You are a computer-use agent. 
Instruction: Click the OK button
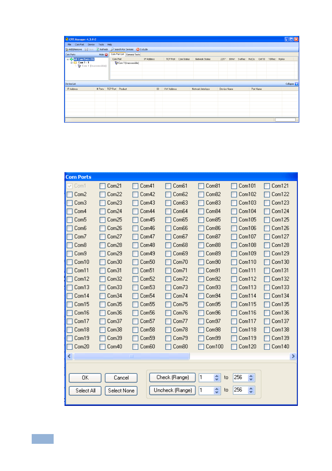pyautogui.click(x=85, y=378)
